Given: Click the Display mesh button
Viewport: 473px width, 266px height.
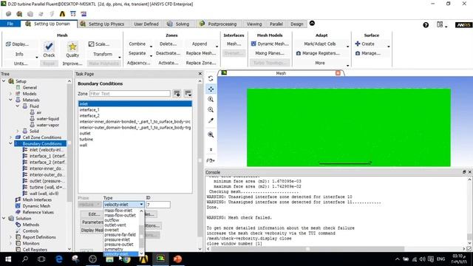Looking at the screenshot, I should (x=17, y=44).
